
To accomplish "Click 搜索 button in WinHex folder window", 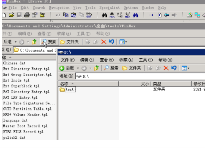I will tap(49, 42).
